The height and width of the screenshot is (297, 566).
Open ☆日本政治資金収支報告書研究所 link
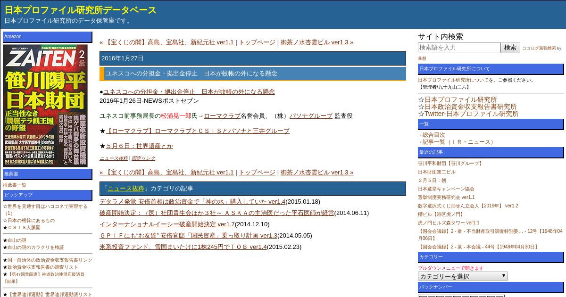[471, 107]
